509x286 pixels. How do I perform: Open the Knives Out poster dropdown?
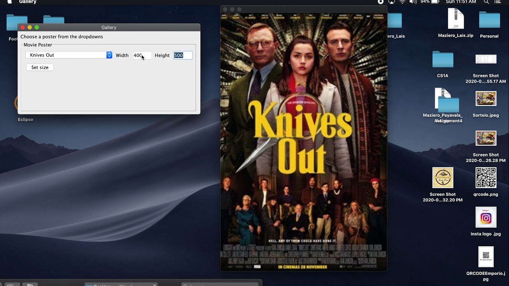coord(69,55)
